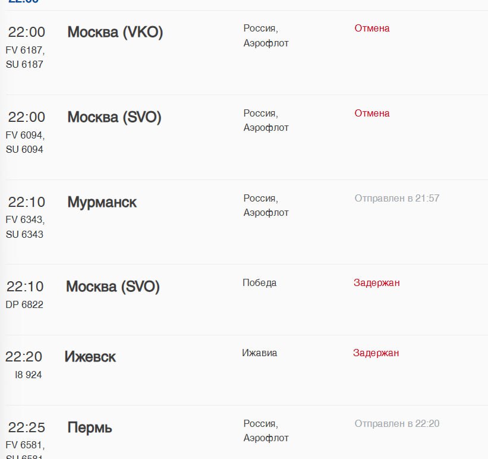Click the Победа airline name

point(260,283)
